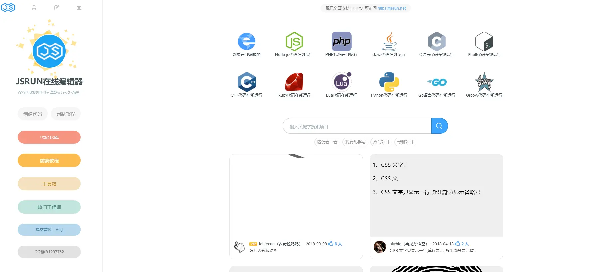Click the Go语言代码在线运行 label
614x272 pixels.
(437, 95)
